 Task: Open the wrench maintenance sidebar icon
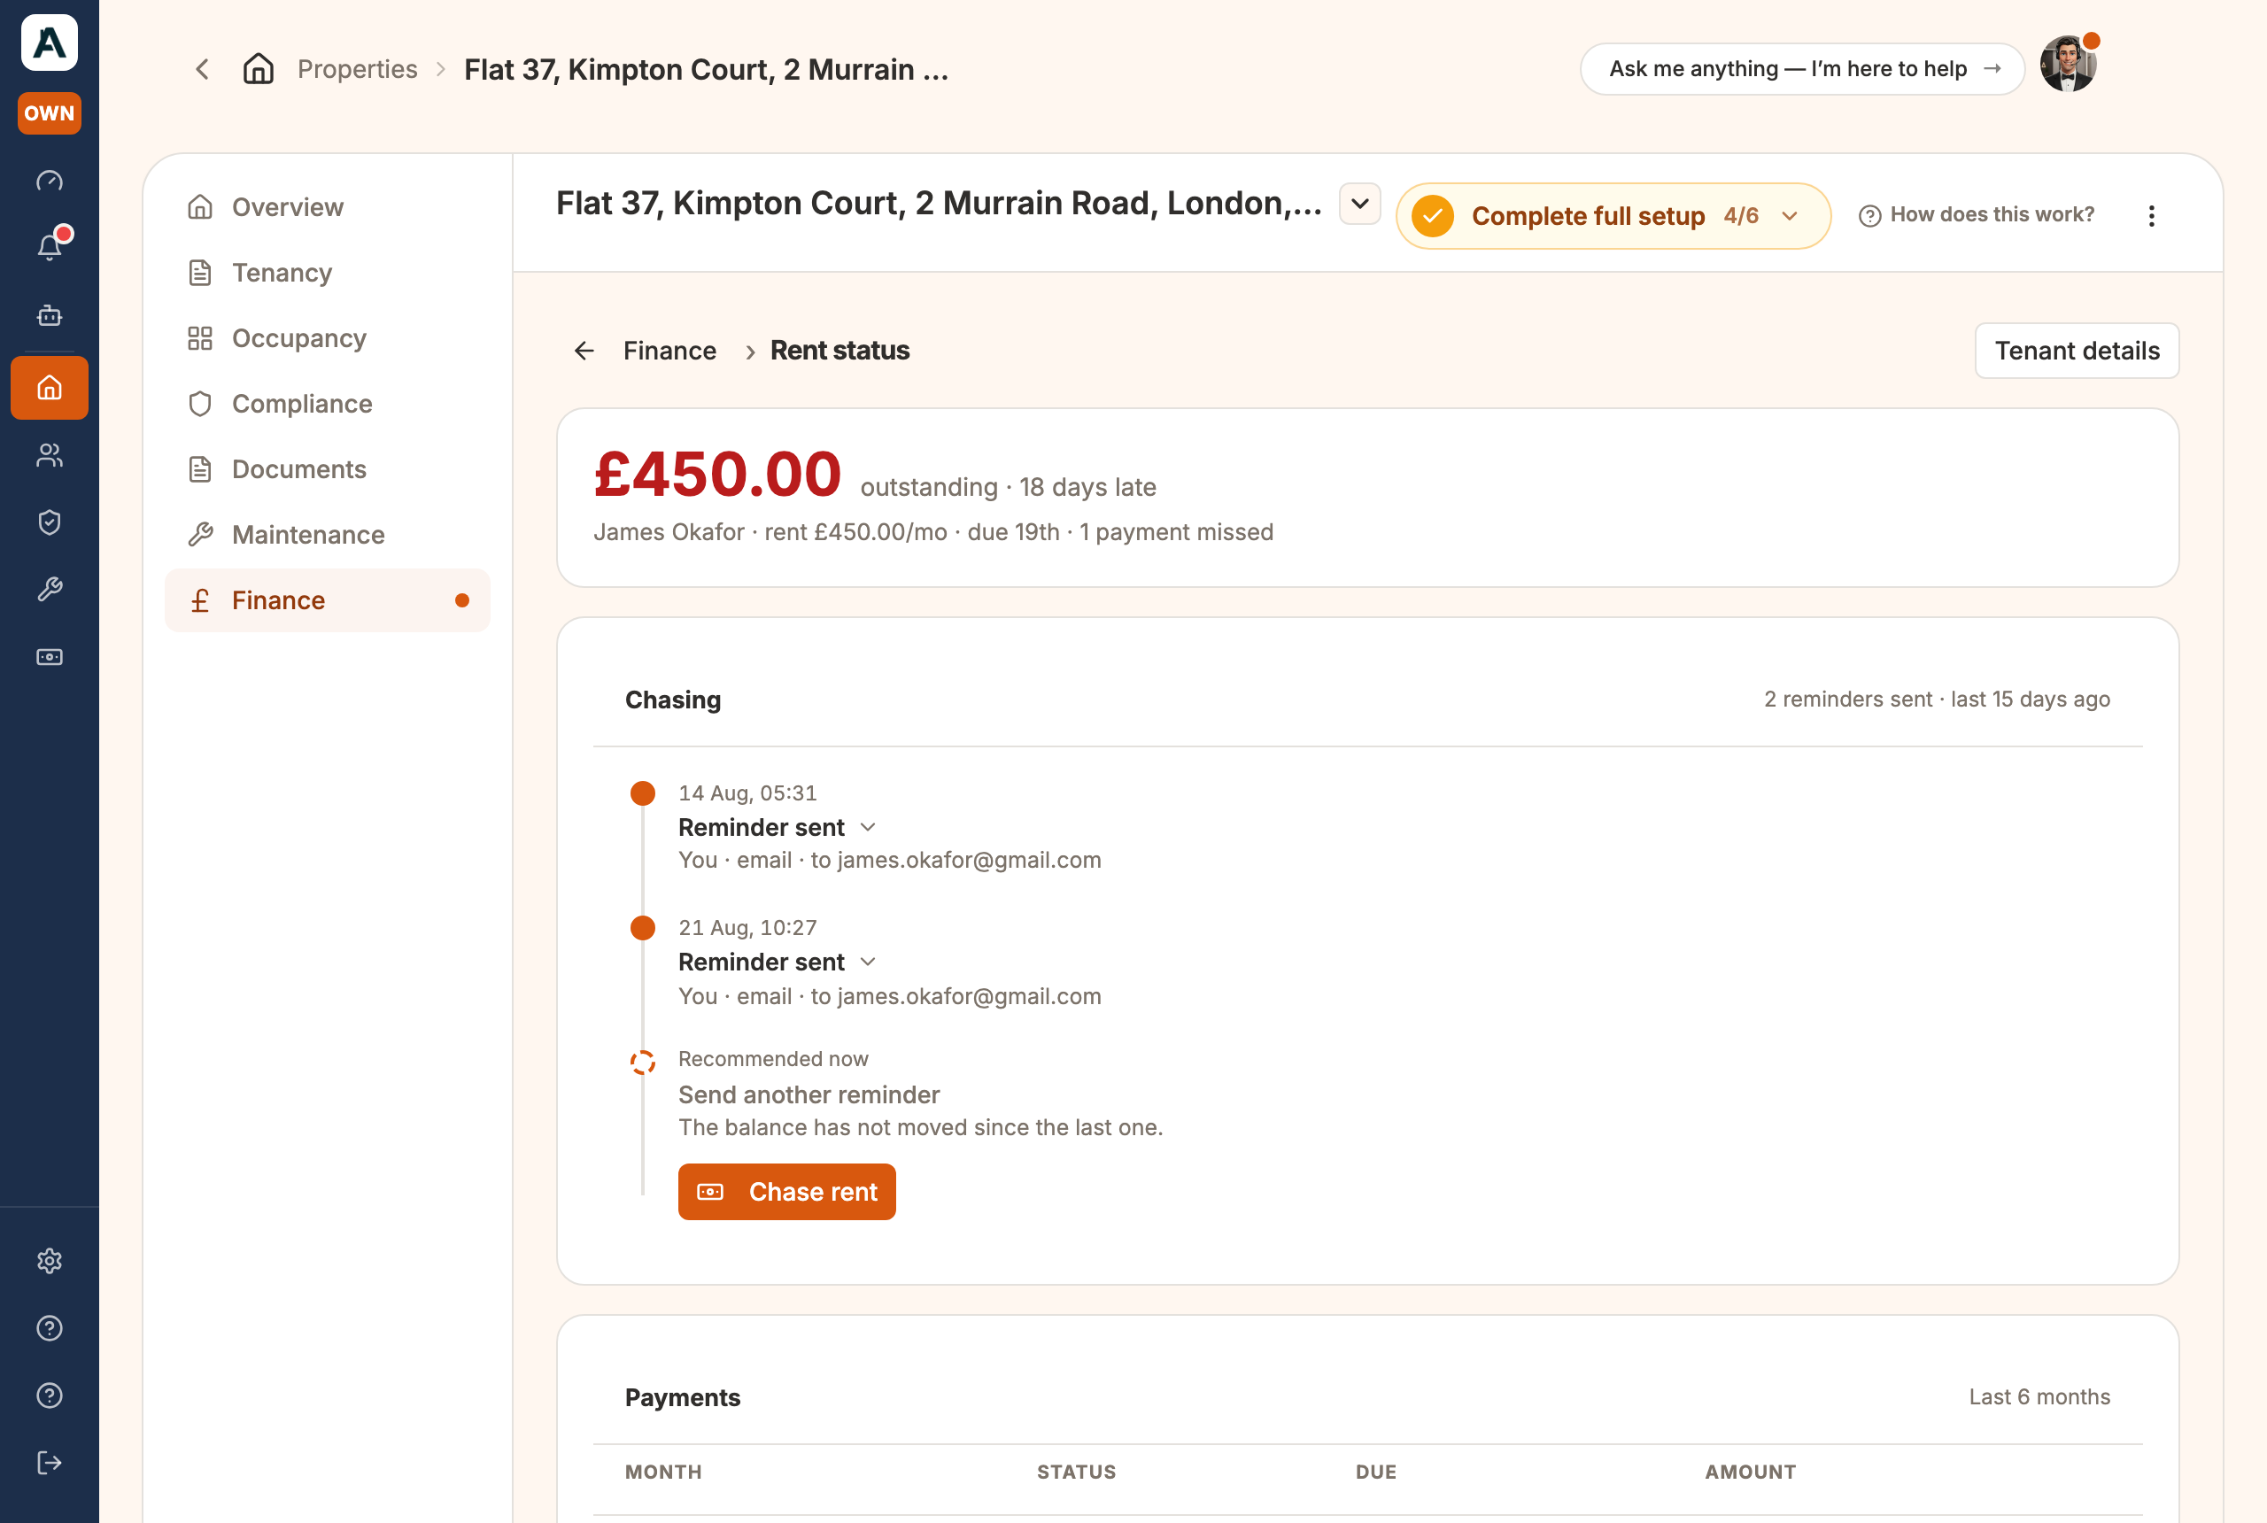(50, 590)
